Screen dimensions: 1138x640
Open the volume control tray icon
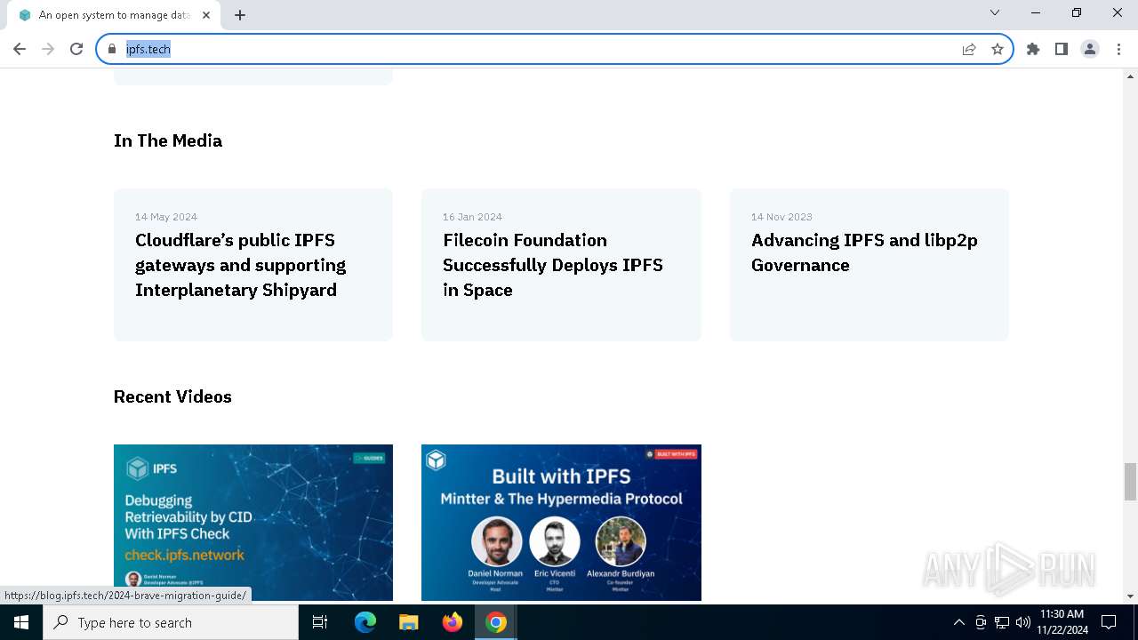[x=1023, y=622]
